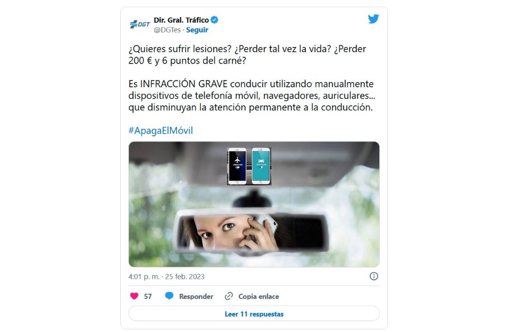Open the Dir. Gral. Tráfico name

pyautogui.click(x=181, y=20)
